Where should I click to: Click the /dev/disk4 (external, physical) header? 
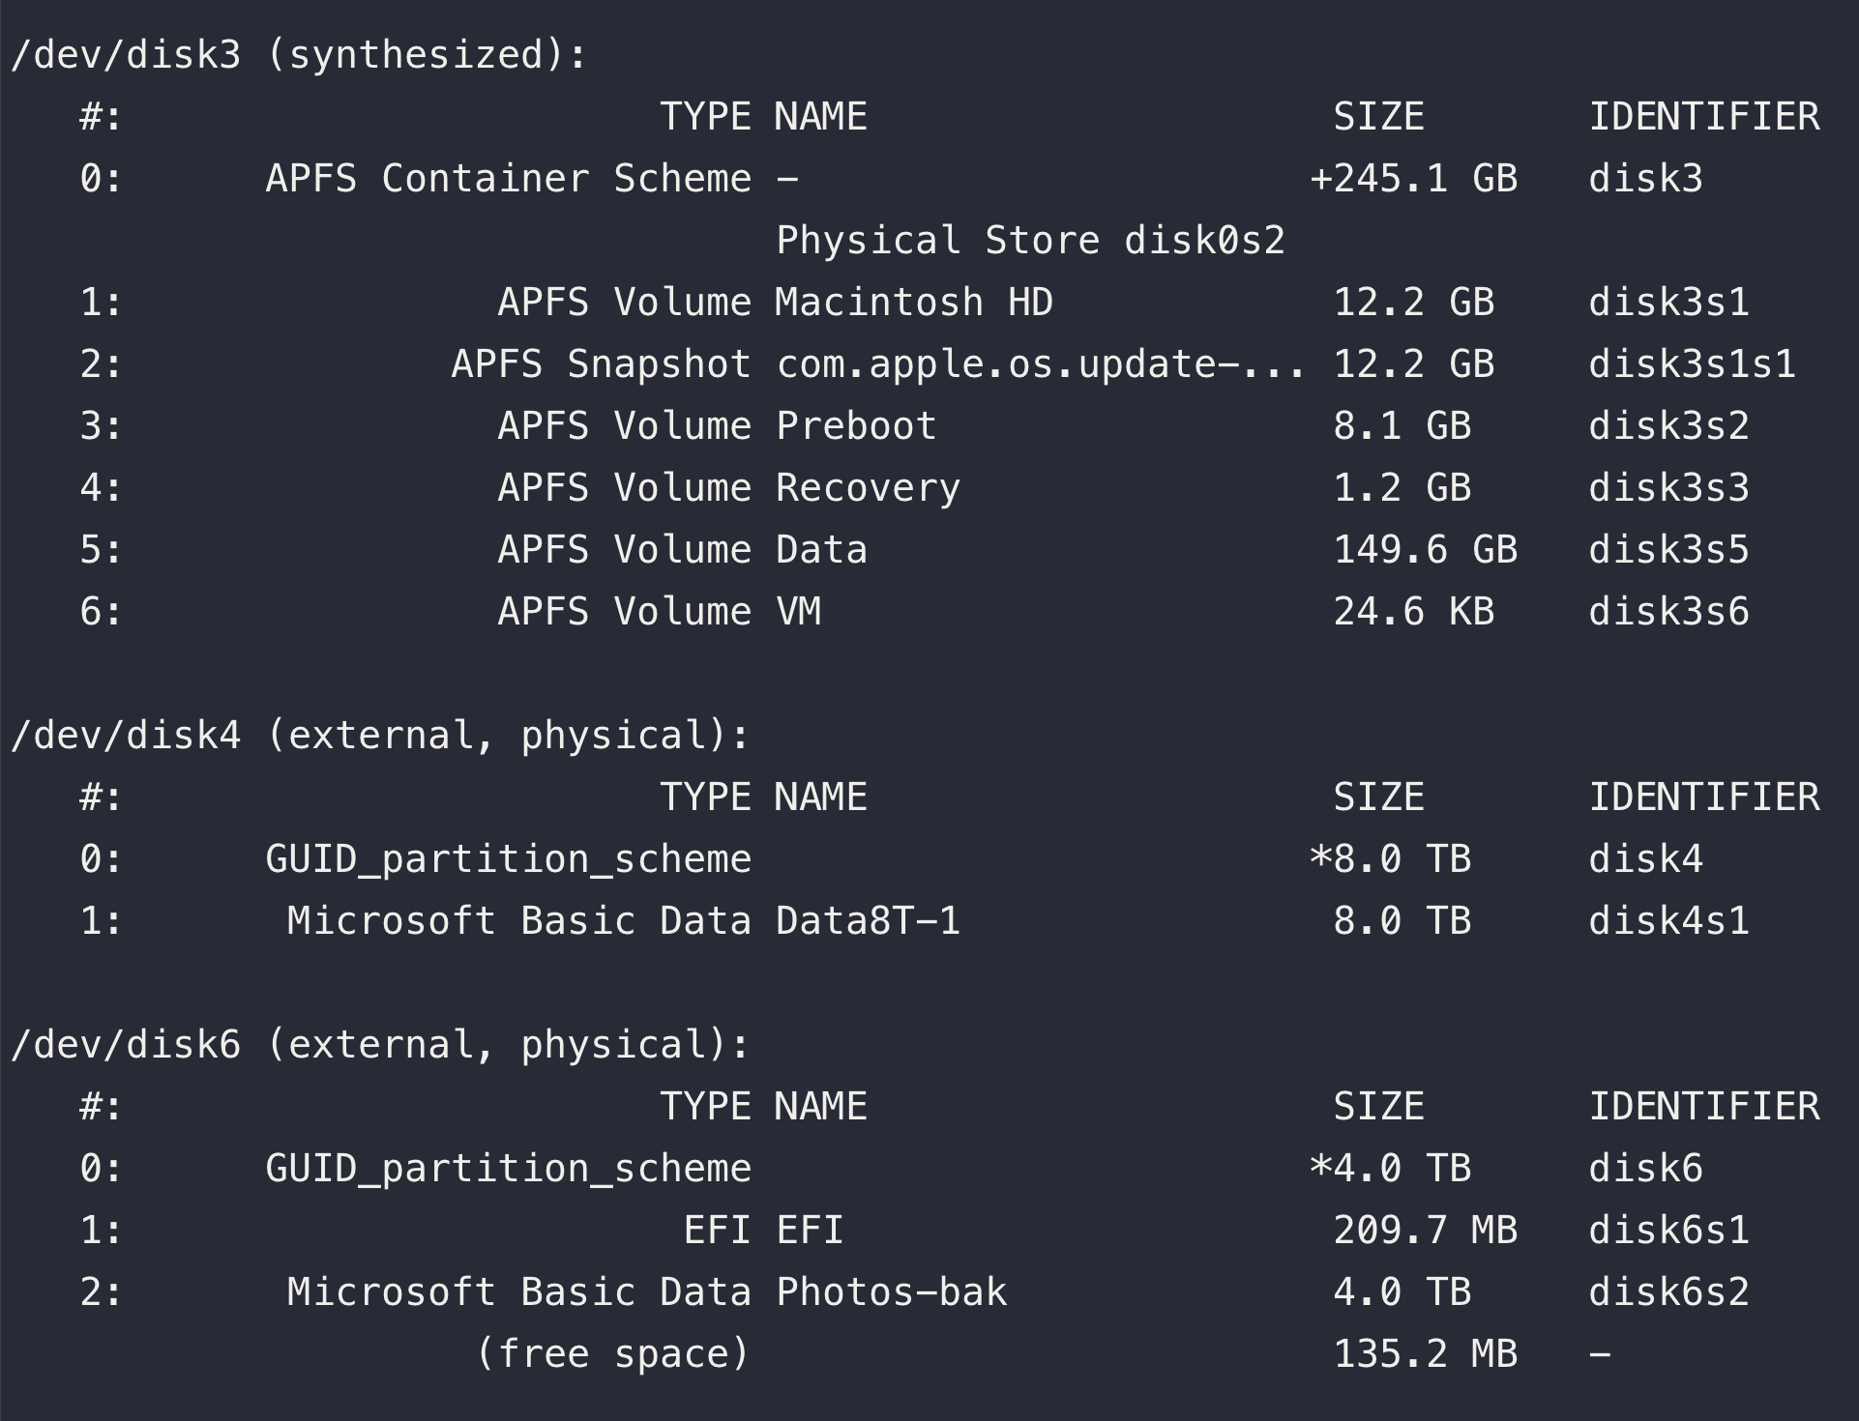coord(379,736)
